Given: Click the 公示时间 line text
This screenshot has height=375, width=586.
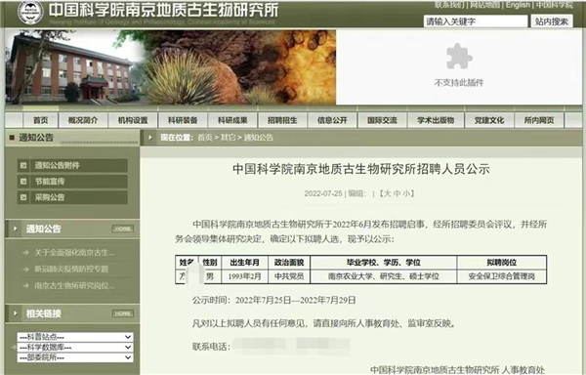Looking at the screenshot, I should [273, 301].
